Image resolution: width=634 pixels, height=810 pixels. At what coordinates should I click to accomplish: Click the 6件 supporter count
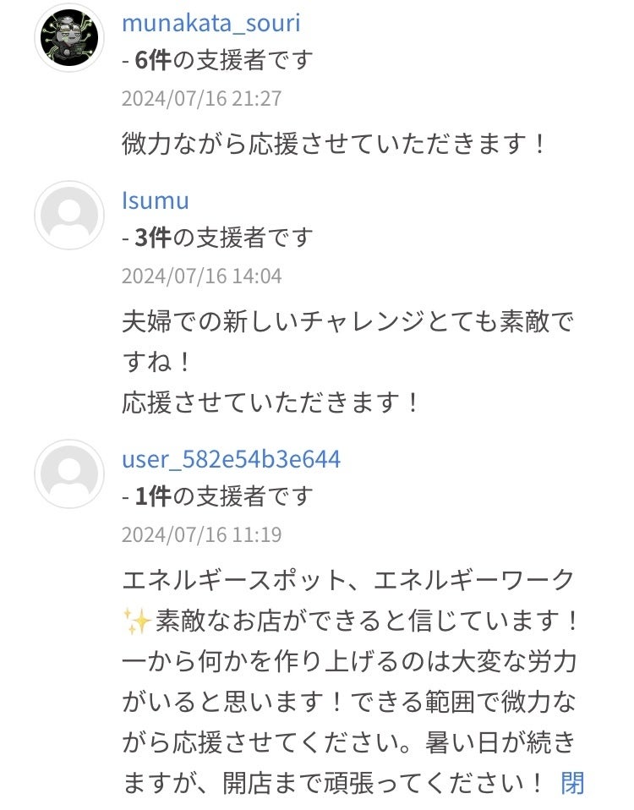(152, 61)
